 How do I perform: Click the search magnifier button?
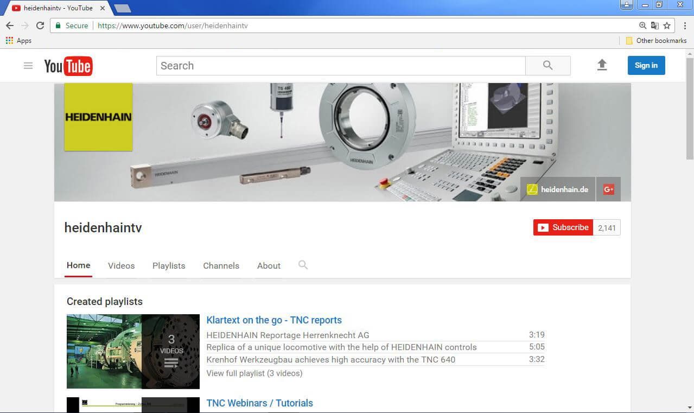pos(548,66)
